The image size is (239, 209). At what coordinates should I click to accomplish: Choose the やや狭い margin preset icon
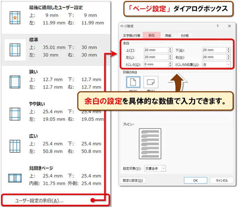tap(15, 114)
